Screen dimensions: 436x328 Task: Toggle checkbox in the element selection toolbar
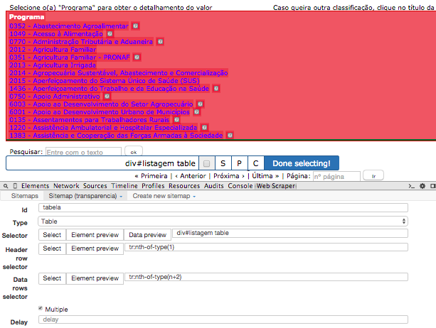click(x=206, y=163)
